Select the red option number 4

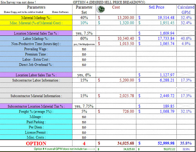pyautogui.click(x=84, y=143)
